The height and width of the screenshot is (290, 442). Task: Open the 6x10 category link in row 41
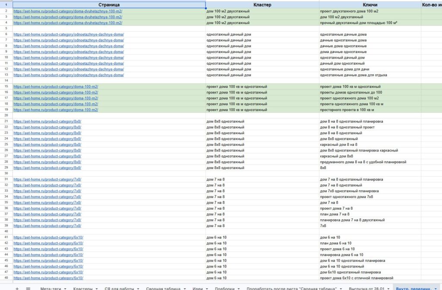coord(48,237)
